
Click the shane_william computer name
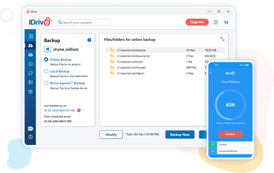pos(66,49)
